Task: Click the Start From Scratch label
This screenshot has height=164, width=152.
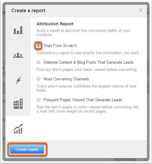Action: (x=60, y=46)
